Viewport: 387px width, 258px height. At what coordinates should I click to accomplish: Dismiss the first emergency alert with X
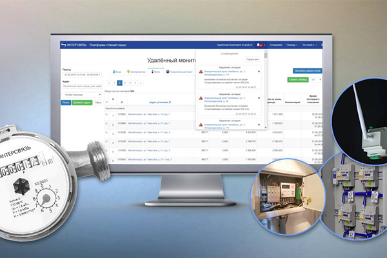(x=260, y=70)
